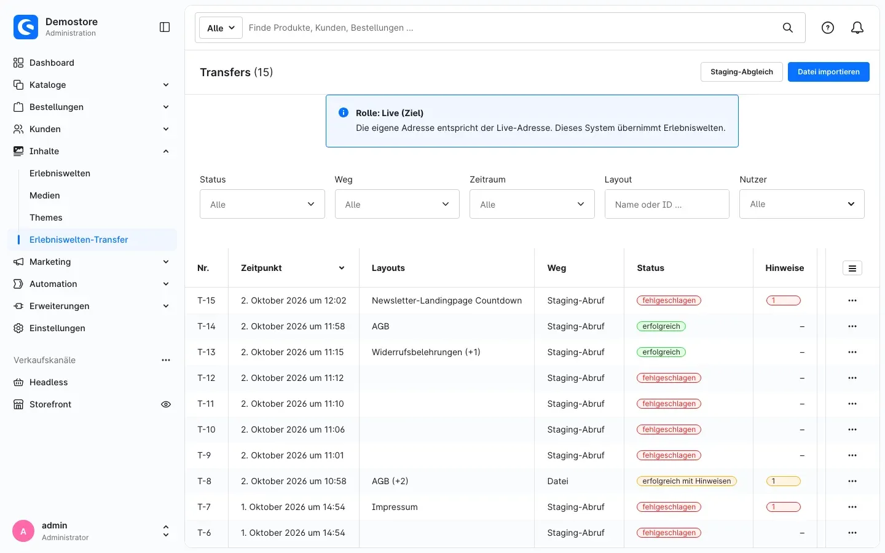Open the row actions menu for T-6
Screen dimensions: 885x553
852,533
